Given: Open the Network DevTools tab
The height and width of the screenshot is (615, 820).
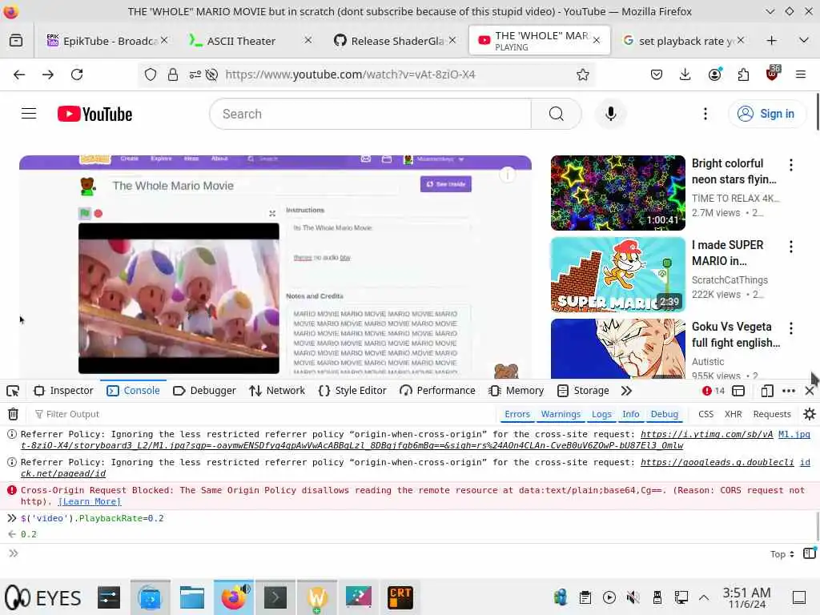Looking at the screenshot, I should (276, 391).
